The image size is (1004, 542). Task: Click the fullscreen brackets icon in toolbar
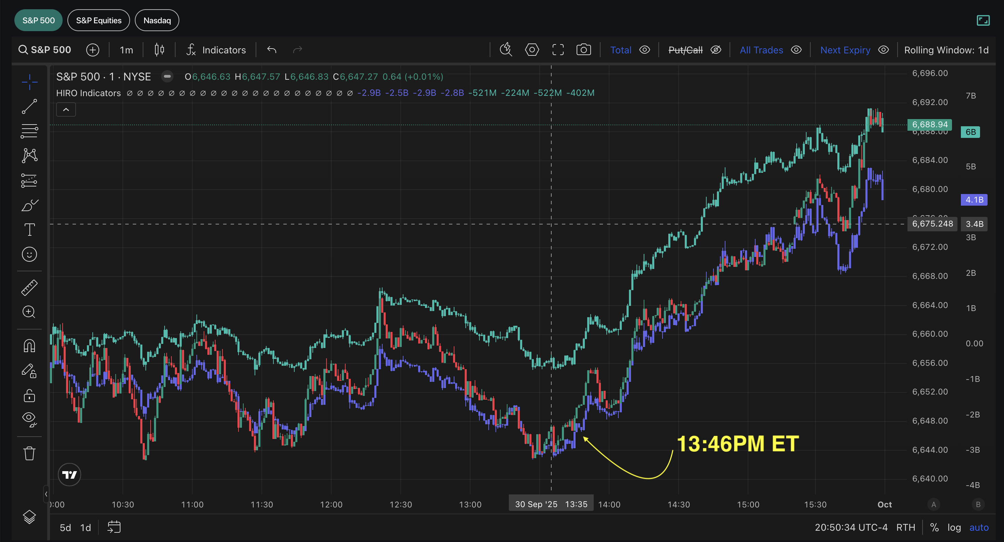558,50
